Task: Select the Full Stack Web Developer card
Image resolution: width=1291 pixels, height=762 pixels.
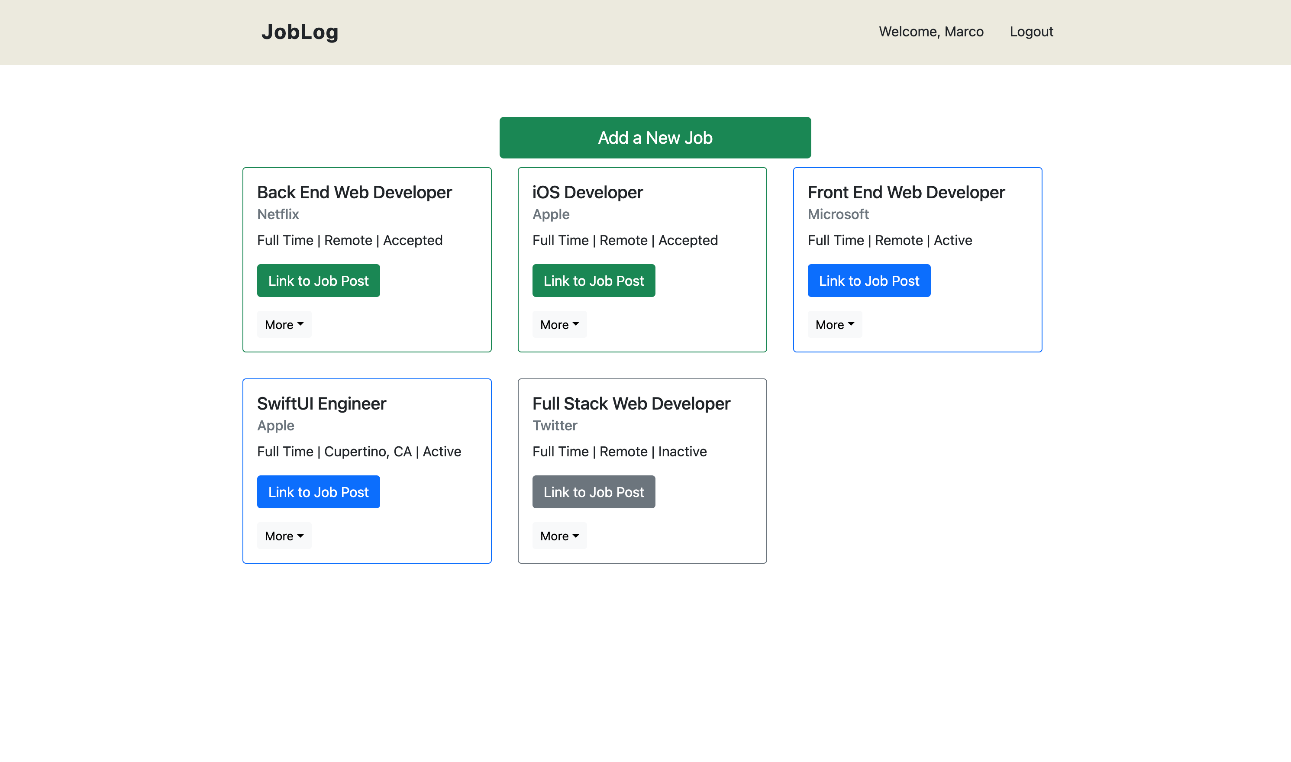Action: point(631,404)
